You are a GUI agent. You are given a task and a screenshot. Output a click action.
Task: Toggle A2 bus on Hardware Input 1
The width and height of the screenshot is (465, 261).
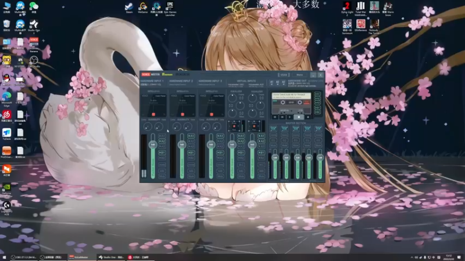tap(162, 141)
